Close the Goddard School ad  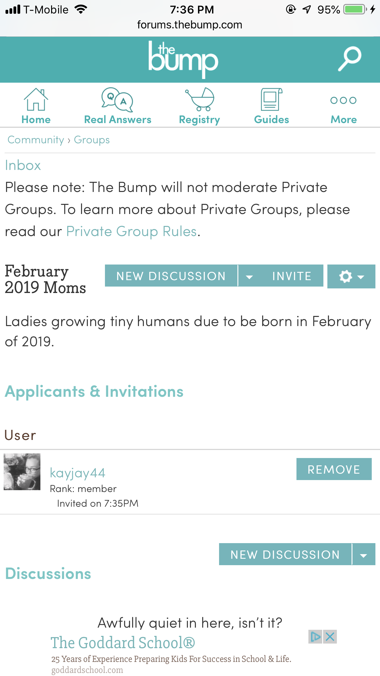pyautogui.click(x=330, y=637)
